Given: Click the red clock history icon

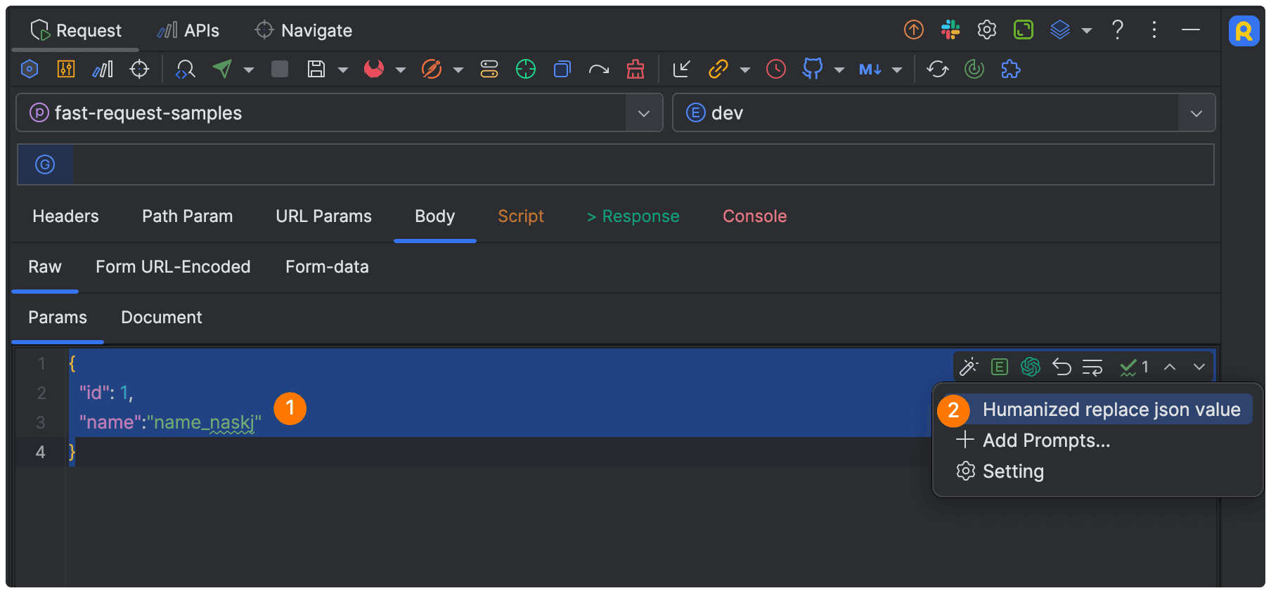Looking at the screenshot, I should [776, 69].
